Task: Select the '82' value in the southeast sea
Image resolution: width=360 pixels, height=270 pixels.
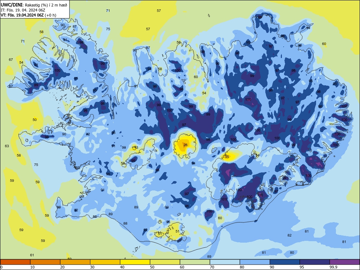Action: 289,235
